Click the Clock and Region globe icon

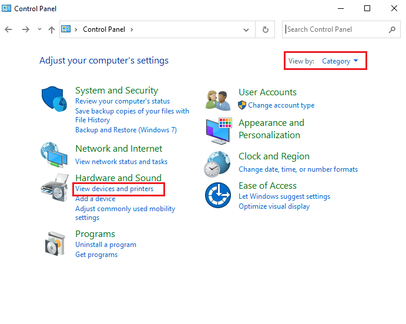click(217, 164)
